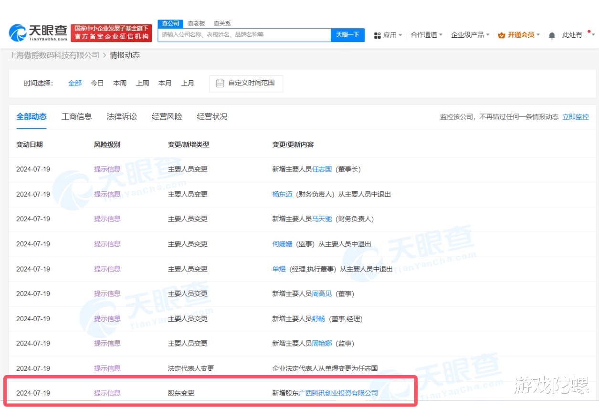
Task: Select the 今日 time filter
Action: click(x=97, y=83)
